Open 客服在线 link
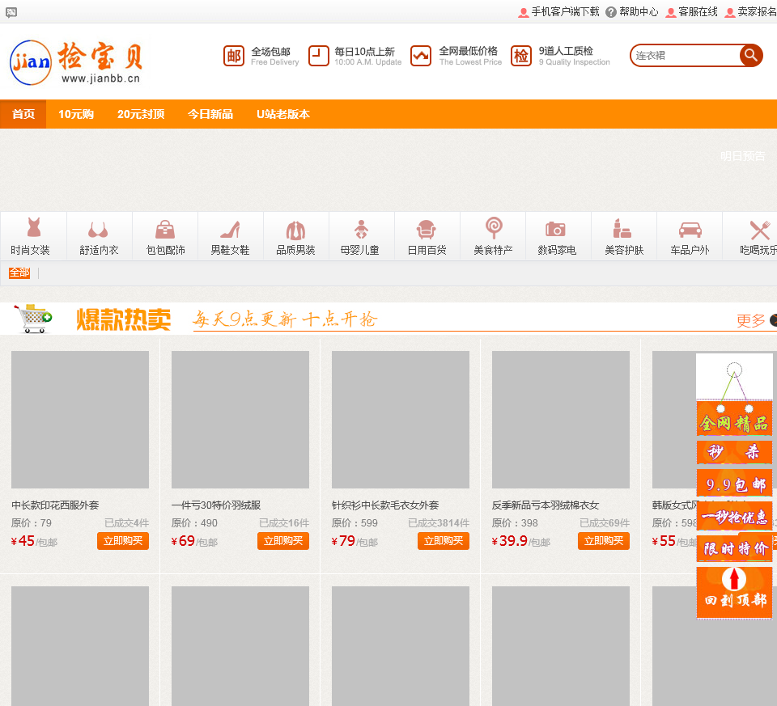 coord(698,12)
